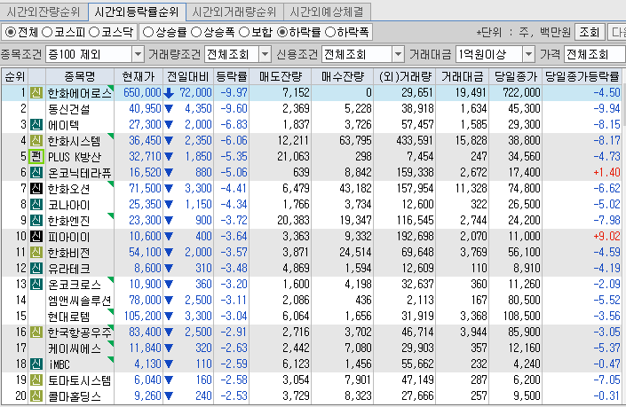The image size is (626, 407).
Task: Click the down triangle in the 동신건설 row
Action: coord(169,108)
